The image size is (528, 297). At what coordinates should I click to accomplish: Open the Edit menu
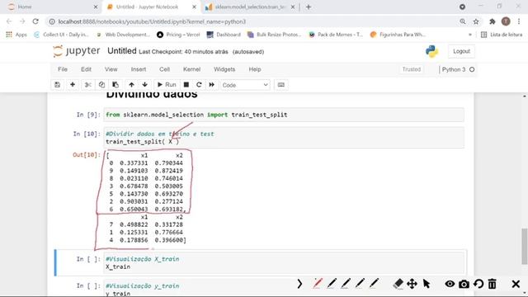pos(86,69)
